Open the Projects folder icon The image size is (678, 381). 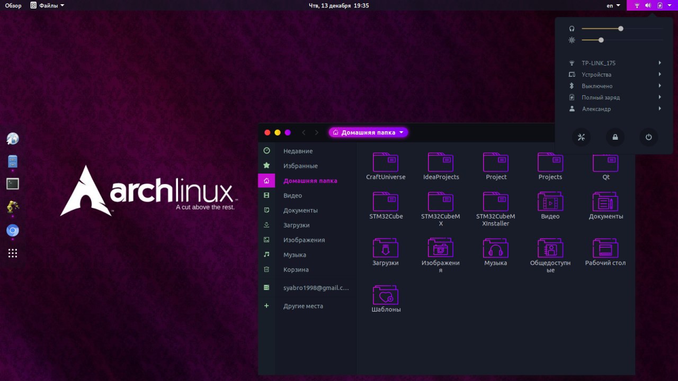[x=550, y=162]
